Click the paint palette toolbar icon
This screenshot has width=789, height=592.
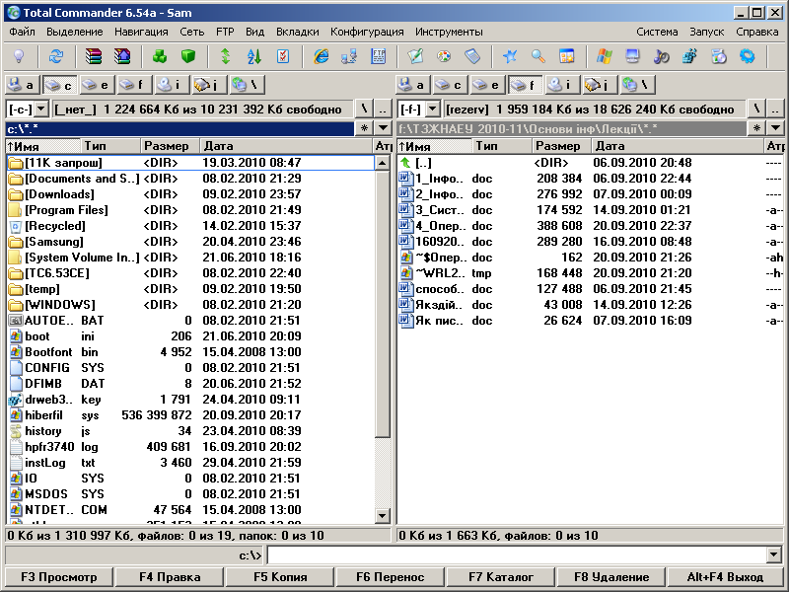click(x=444, y=56)
